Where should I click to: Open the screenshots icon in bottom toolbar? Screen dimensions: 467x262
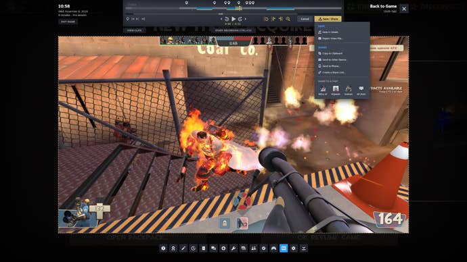click(x=244, y=248)
